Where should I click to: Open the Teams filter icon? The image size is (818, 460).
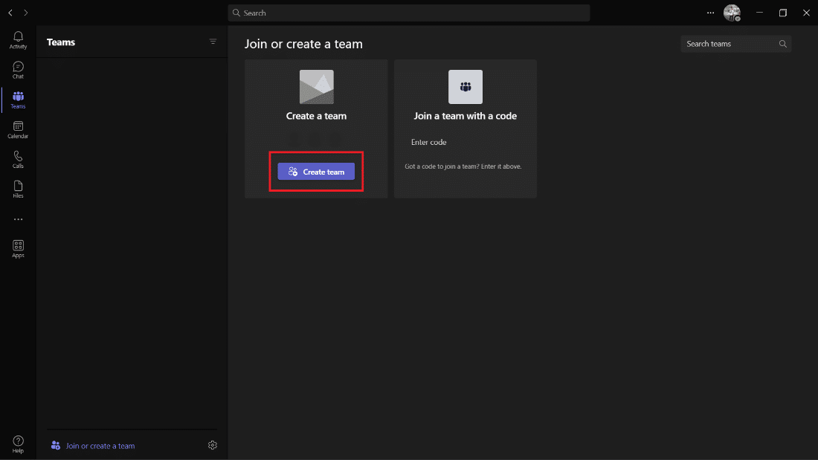point(213,42)
